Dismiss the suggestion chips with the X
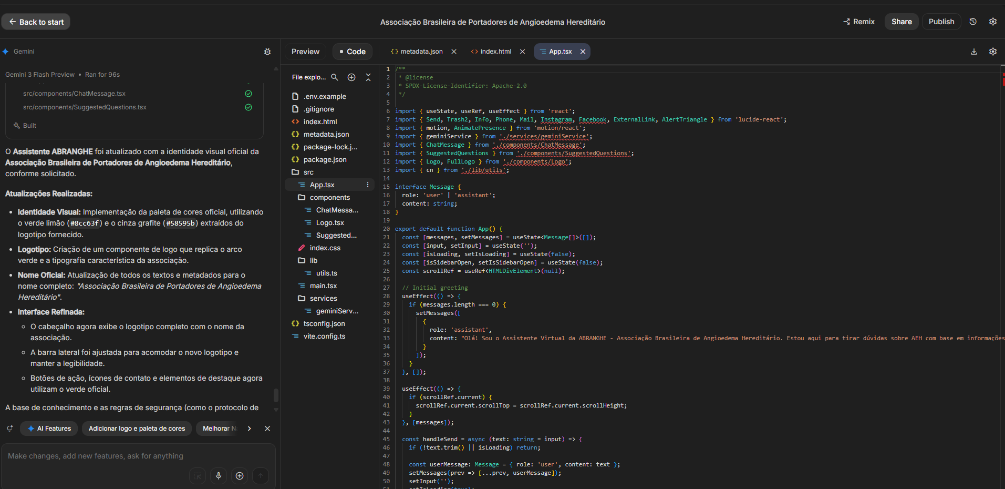The height and width of the screenshot is (489, 1005). 267,429
